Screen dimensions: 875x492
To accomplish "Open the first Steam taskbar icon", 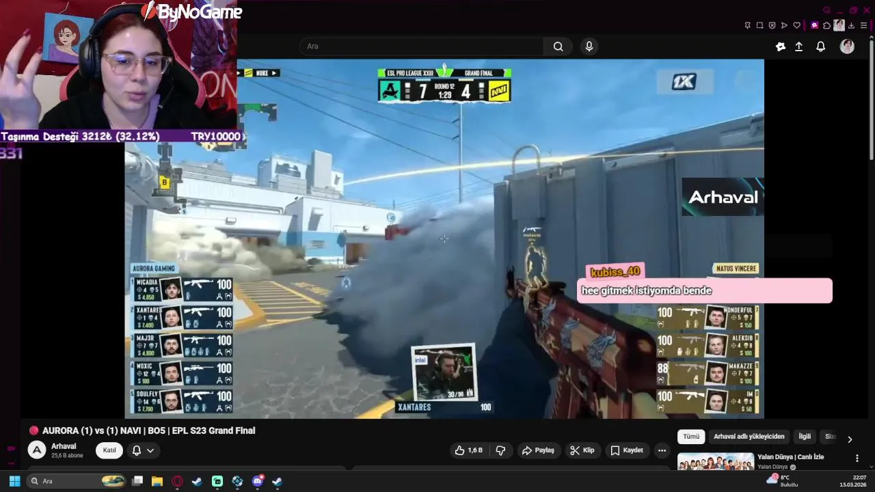I will [197, 481].
